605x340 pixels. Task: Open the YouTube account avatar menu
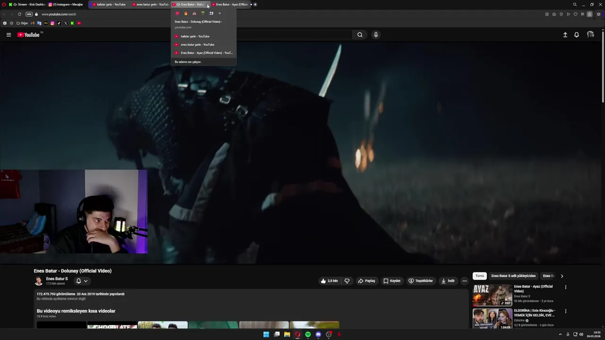coord(590,34)
